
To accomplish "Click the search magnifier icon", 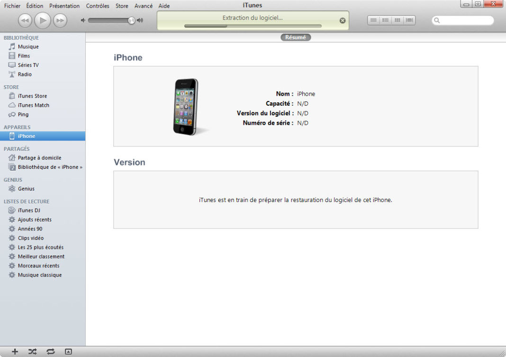I will 437,20.
